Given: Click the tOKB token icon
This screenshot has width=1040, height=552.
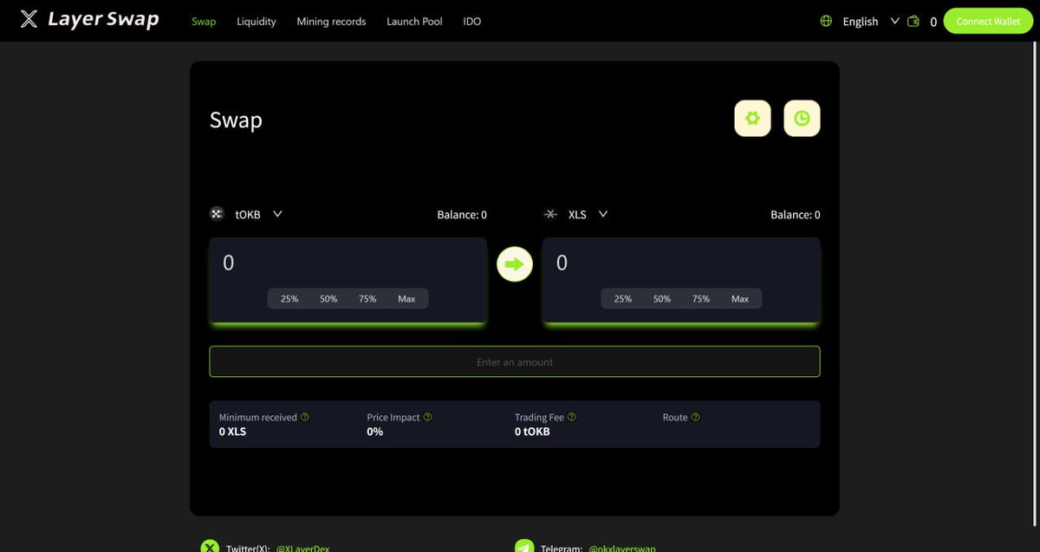Looking at the screenshot, I should pyautogui.click(x=217, y=214).
